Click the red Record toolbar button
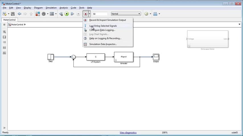This screenshot has height=136, width=243. click(x=85, y=14)
